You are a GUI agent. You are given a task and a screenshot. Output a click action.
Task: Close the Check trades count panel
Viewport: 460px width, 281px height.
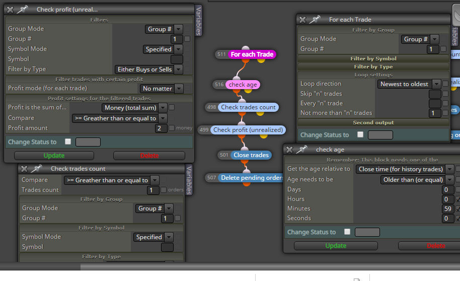pos(24,169)
